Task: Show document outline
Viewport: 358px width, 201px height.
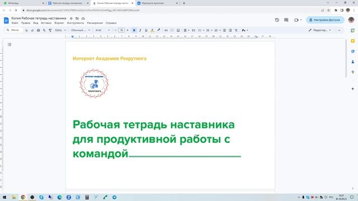Action: [x=10, y=45]
